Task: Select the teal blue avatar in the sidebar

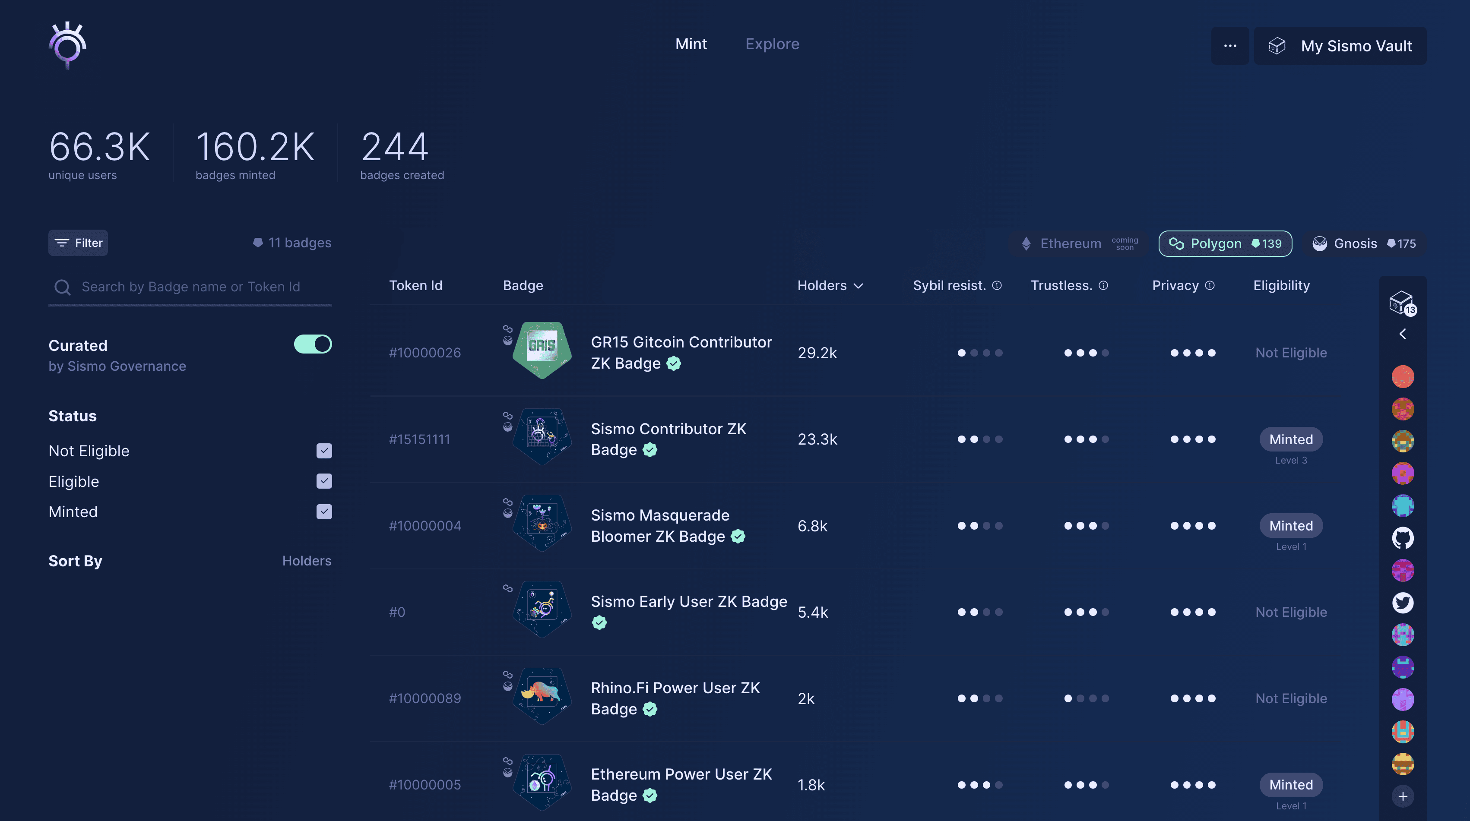Action: coord(1402,505)
